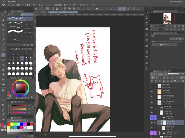Choose brush size 10
185x138 pixels.
coord(31,59)
